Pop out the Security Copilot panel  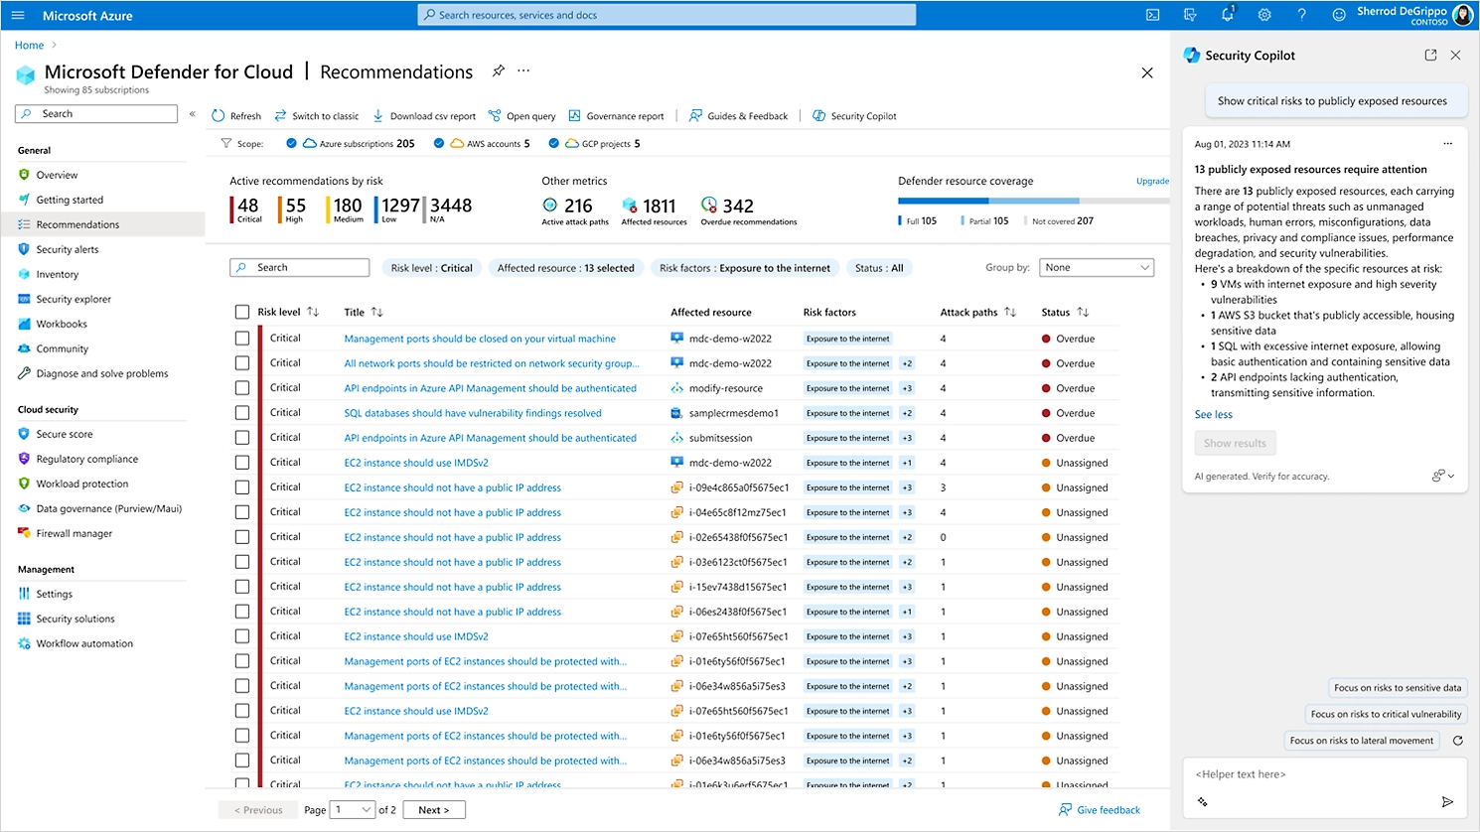pyautogui.click(x=1430, y=56)
